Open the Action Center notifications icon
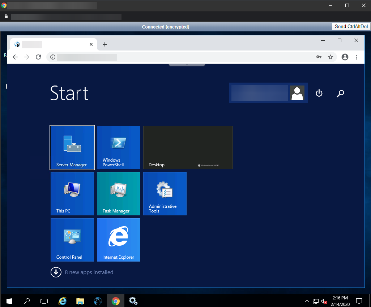 tap(359, 301)
